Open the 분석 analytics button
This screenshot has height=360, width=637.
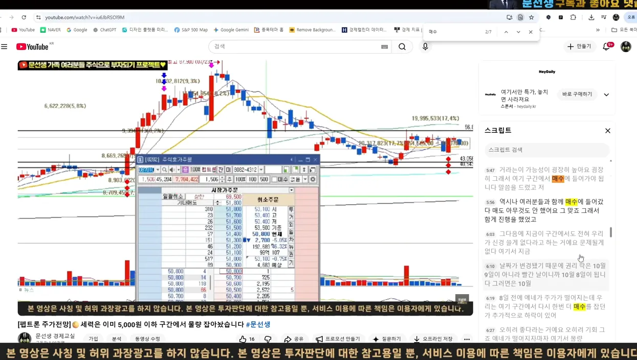(x=117, y=339)
